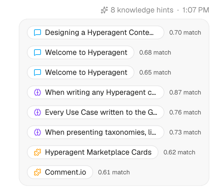Click chat icon on the 0.65 match chip

(37, 72)
